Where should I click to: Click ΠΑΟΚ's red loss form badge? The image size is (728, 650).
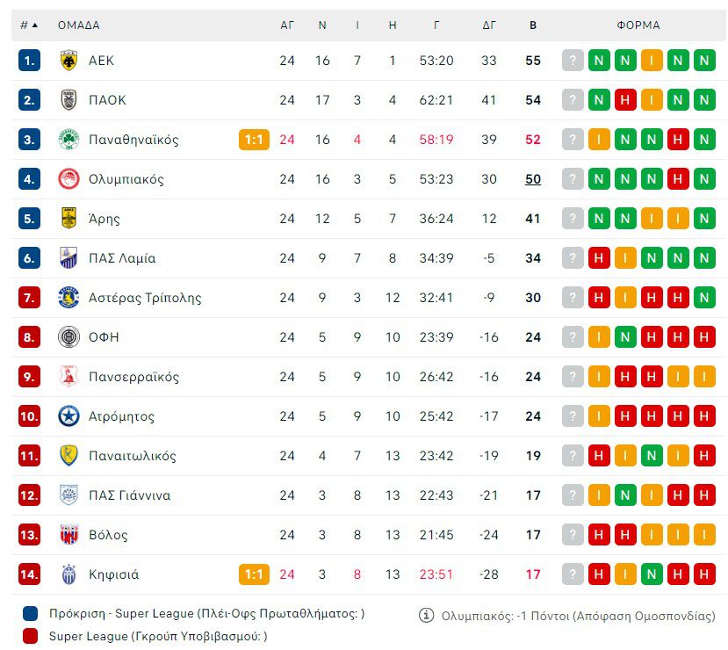[625, 100]
